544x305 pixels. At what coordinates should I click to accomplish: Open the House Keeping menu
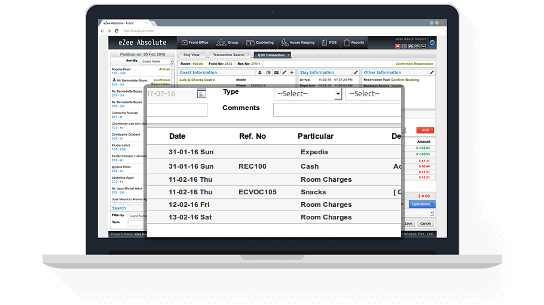298,42
